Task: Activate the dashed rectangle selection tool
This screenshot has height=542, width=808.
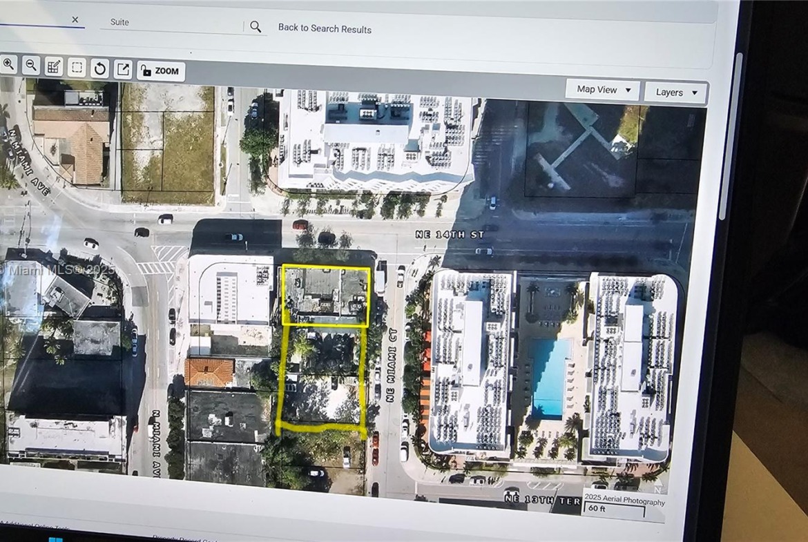Action: (x=77, y=68)
